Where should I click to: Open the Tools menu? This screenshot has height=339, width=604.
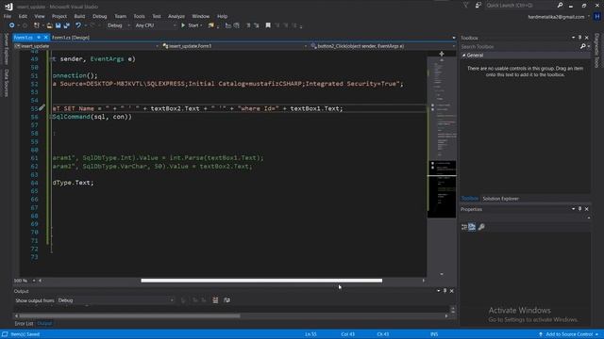click(139, 16)
